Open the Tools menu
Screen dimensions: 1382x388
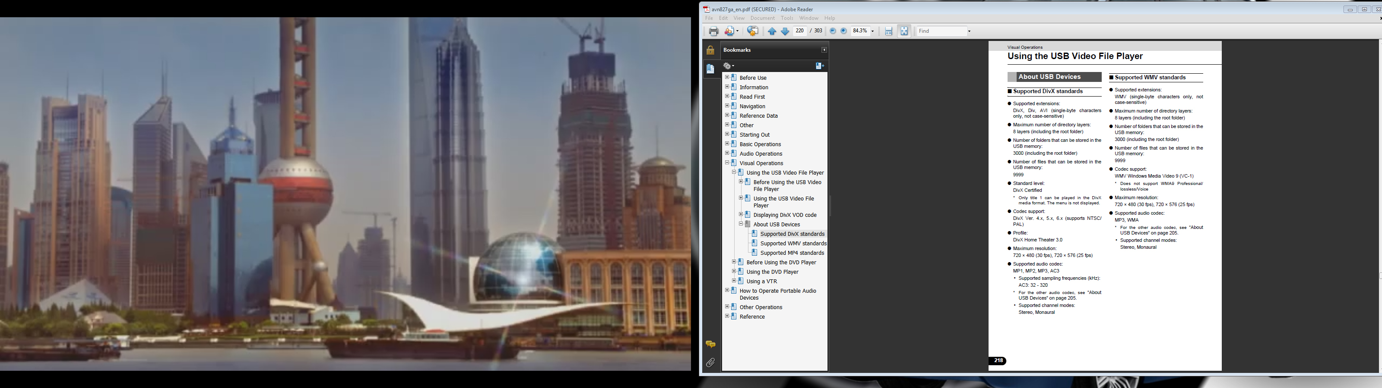click(x=787, y=18)
